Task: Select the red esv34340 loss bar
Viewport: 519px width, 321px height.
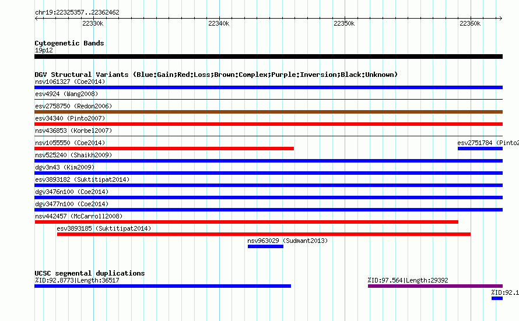Action: point(268,124)
